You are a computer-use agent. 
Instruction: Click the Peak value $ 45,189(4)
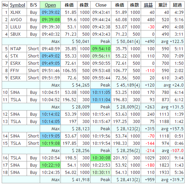128,85
